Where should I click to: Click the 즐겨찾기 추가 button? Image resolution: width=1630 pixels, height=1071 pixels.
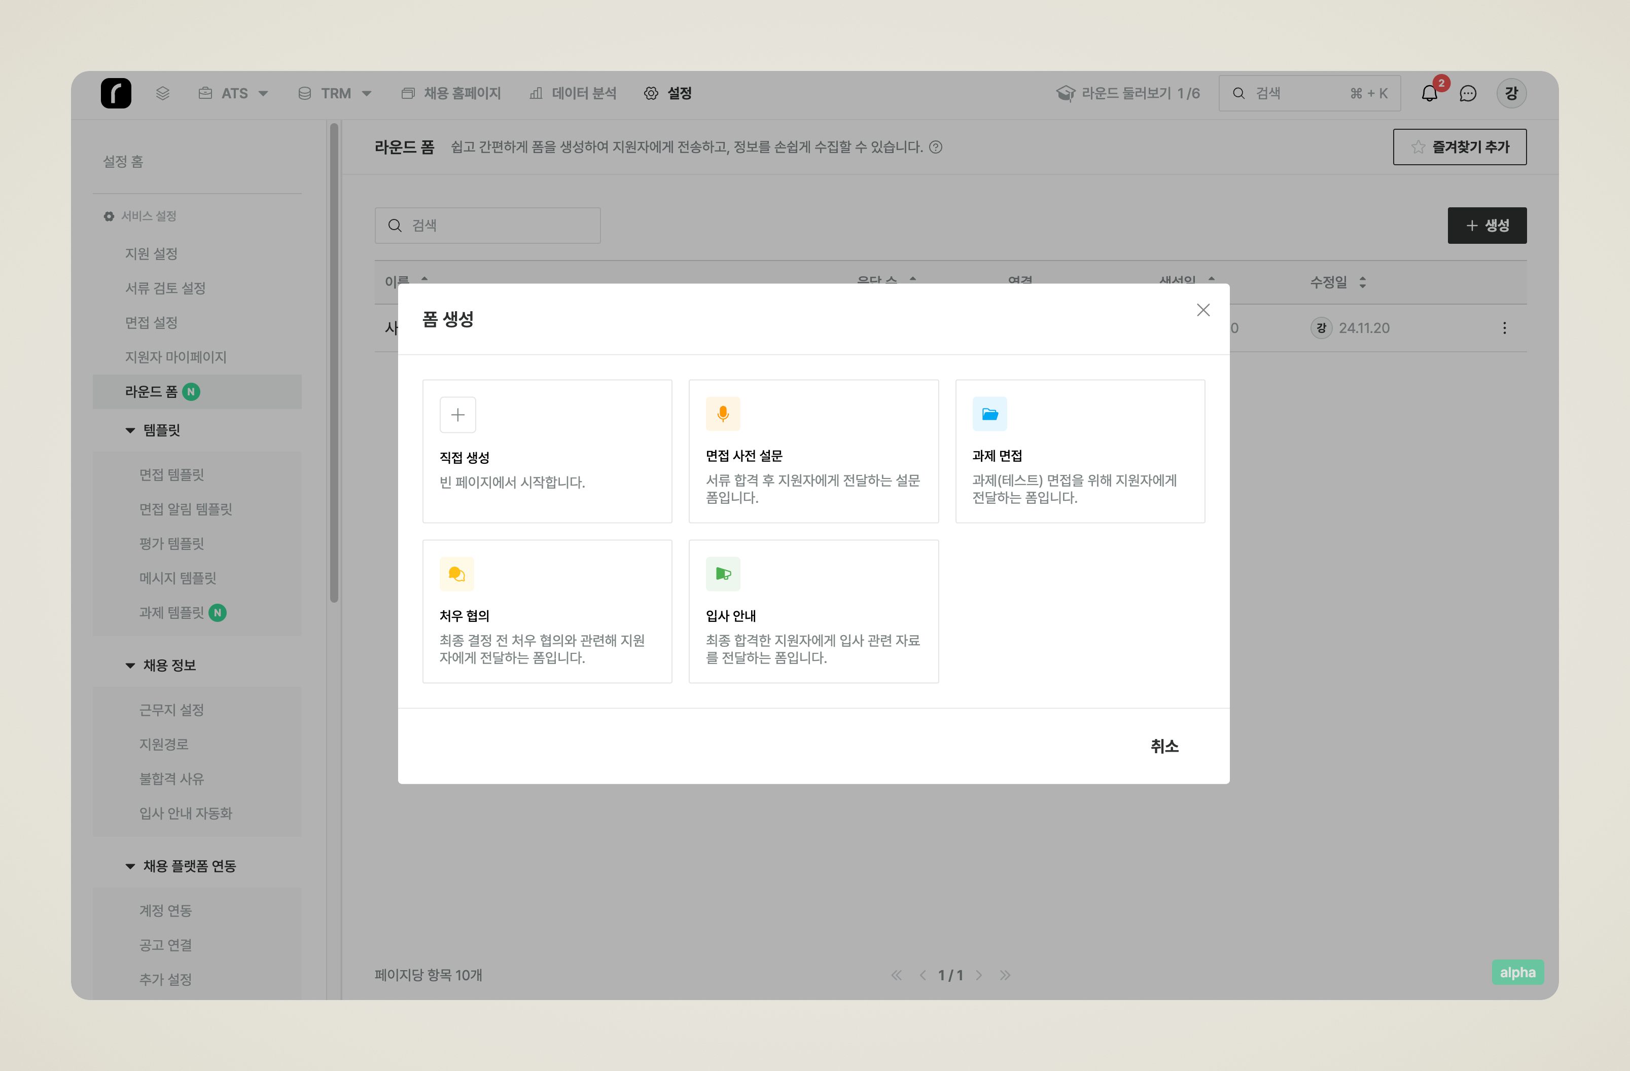[1460, 147]
